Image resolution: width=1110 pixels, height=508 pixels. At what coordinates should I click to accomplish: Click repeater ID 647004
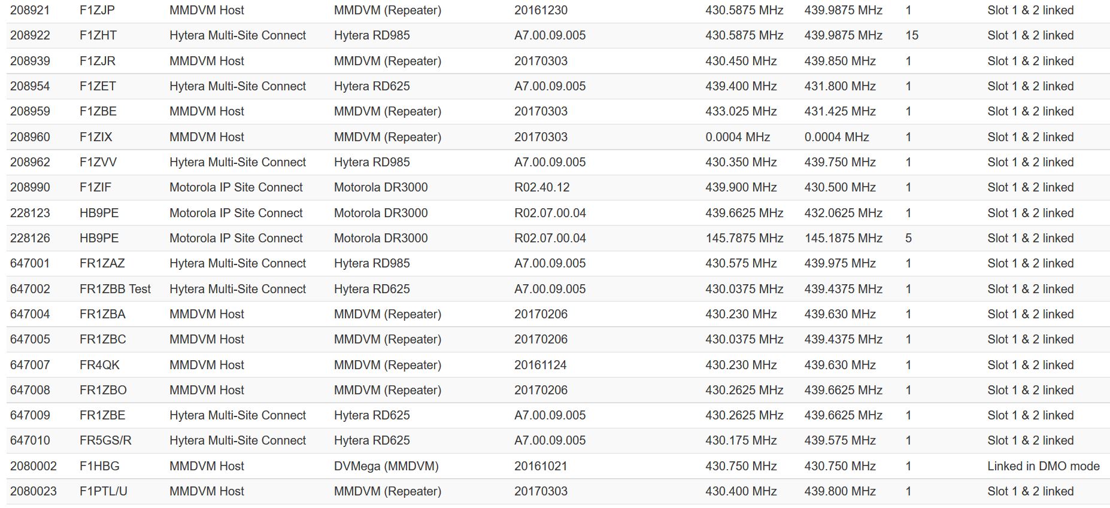[30, 314]
